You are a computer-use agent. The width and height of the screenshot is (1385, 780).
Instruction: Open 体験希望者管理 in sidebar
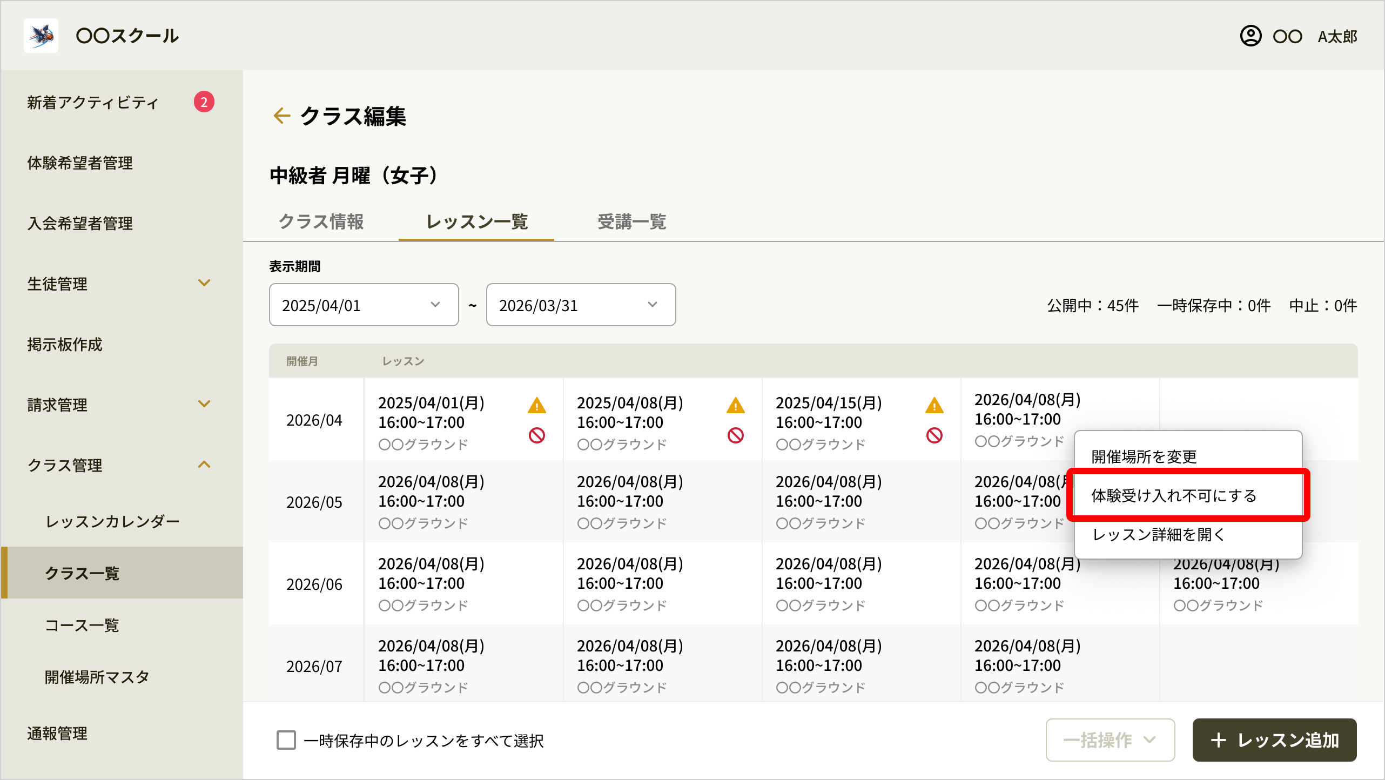click(x=80, y=163)
